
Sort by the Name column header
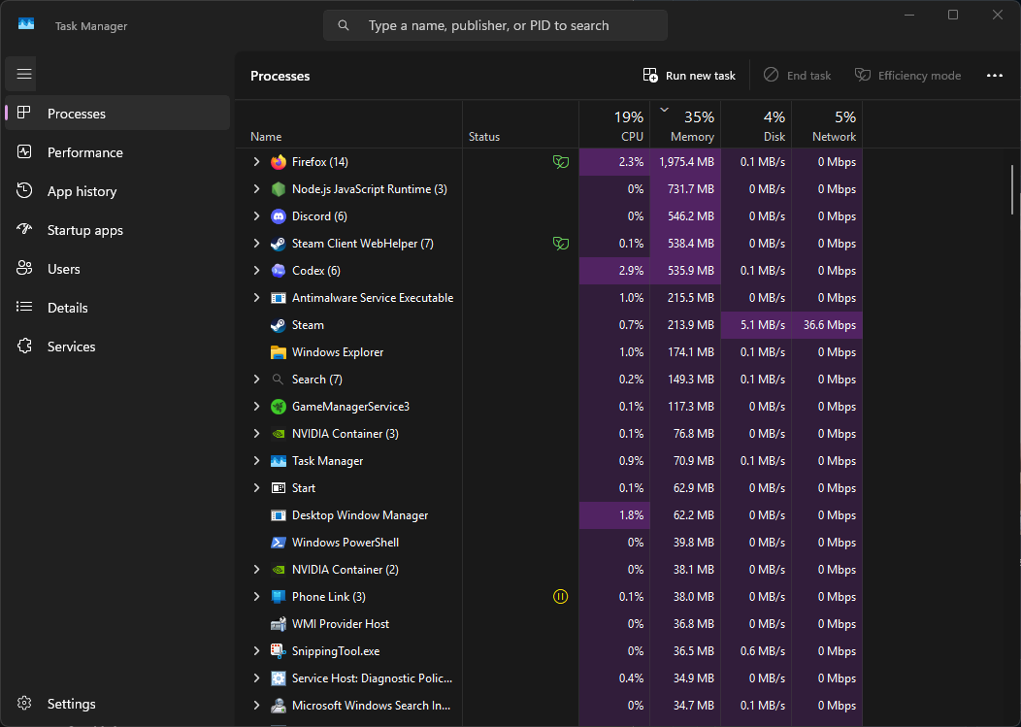[x=348, y=124]
